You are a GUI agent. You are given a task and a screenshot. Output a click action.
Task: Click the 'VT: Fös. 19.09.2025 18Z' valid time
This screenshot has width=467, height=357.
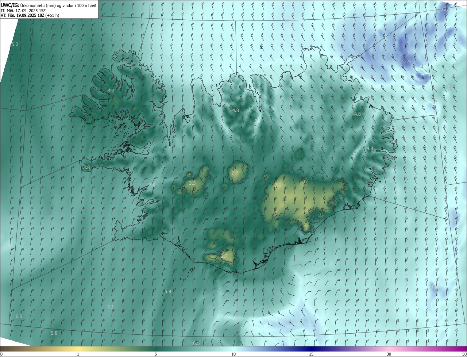click(x=22, y=15)
